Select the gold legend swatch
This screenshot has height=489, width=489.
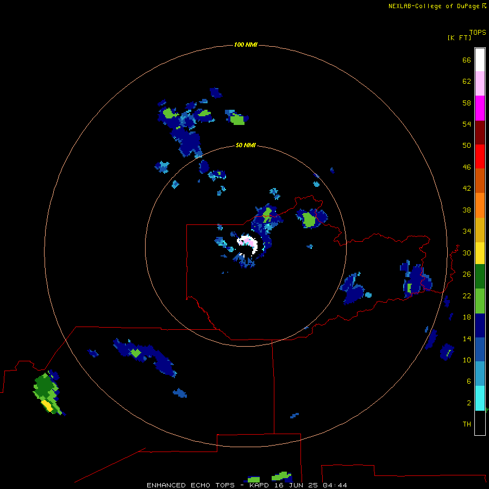click(480, 230)
